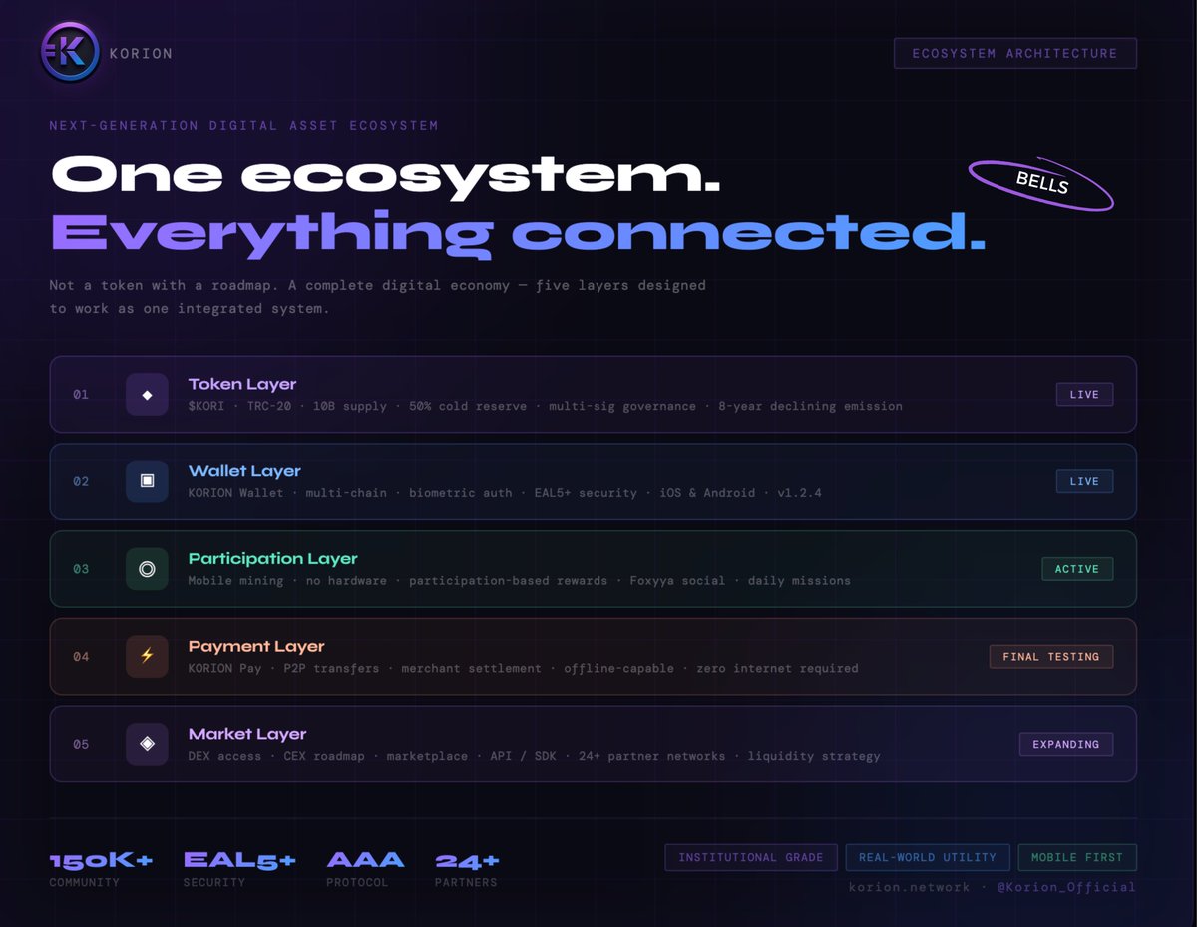Viewport: 1197px width, 927px height.
Task: Click the Market Layer diamond icon
Action: pos(147,744)
